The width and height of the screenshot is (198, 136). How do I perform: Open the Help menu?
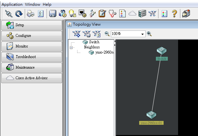point(47,4)
